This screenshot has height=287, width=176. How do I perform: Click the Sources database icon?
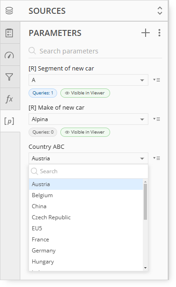[x=9, y=11]
